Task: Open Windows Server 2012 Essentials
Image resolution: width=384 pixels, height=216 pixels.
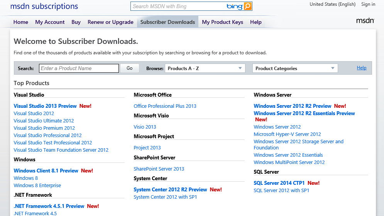Action: [x=288, y=155]
